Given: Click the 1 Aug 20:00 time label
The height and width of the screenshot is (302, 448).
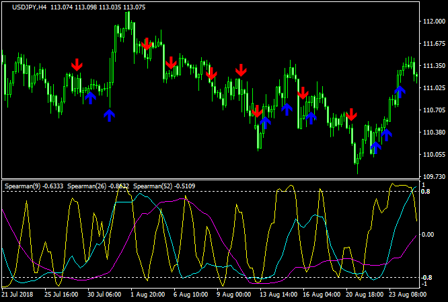Looking at the screenshot, I should (x=148, y=295).
